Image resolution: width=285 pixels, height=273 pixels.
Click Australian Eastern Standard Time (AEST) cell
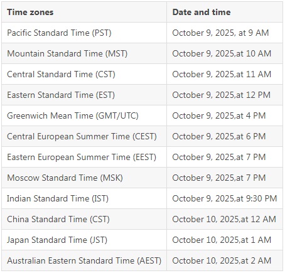point(84,260)
